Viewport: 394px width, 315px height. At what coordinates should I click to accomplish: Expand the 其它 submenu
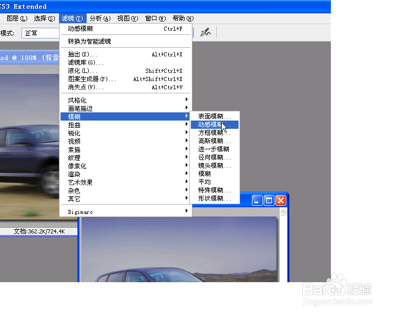(125, 199)
